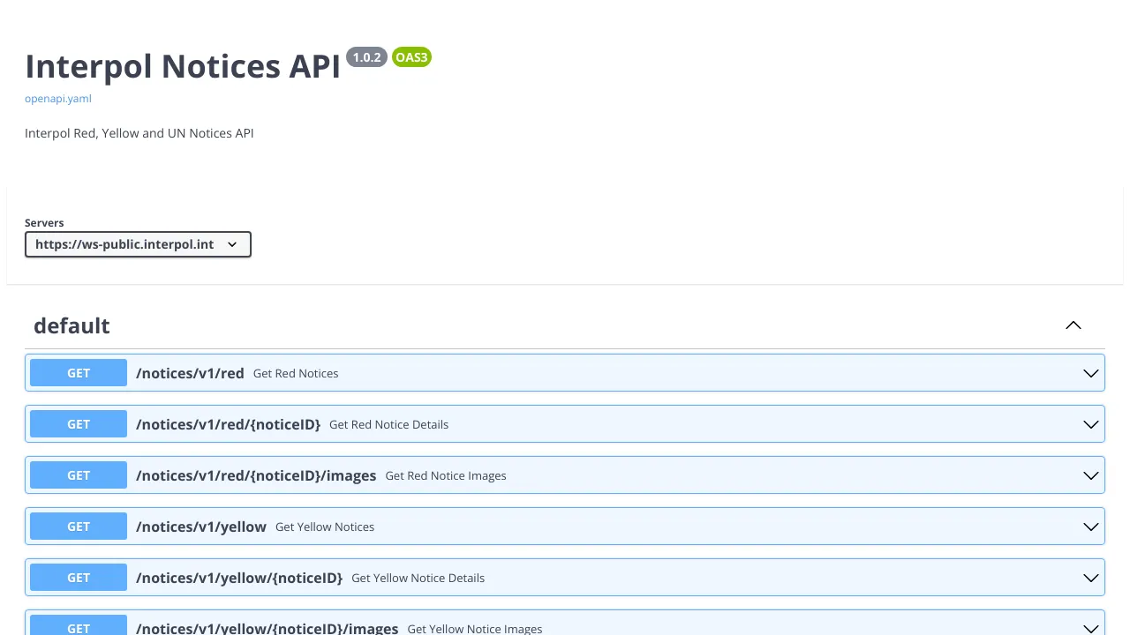Click the 'Get Yellow Notice Details' summary text
This screenshot has height=635, width=1130.
tap(418, 578)
